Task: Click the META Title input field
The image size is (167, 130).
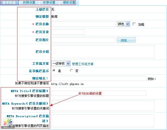Action: tap(99, 93)
